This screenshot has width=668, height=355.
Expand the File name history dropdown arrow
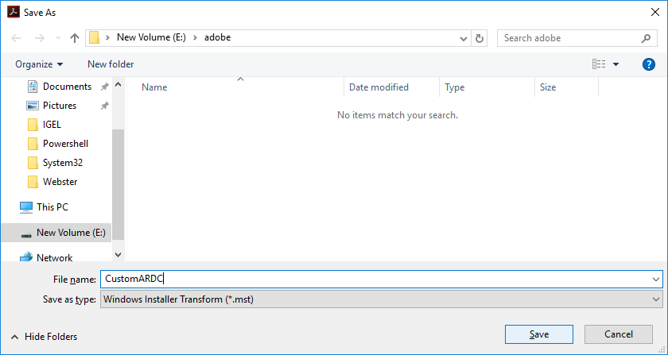click(x=655, y=279)
